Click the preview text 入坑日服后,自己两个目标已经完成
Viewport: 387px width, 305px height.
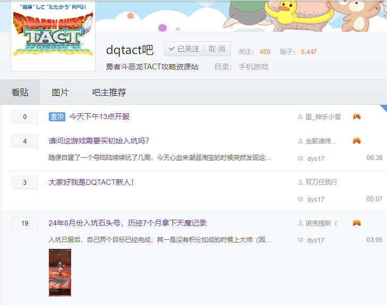pos(160,239)
